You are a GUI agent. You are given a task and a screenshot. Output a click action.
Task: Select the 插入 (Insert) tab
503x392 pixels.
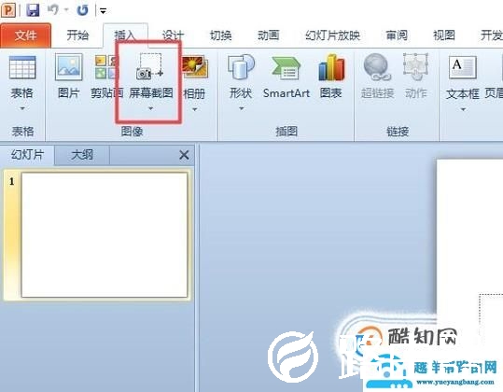pos(125,35)
